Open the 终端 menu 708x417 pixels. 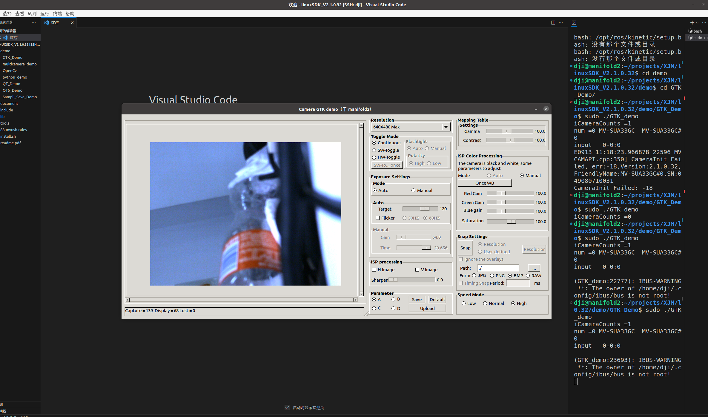(x=57, y=14)
